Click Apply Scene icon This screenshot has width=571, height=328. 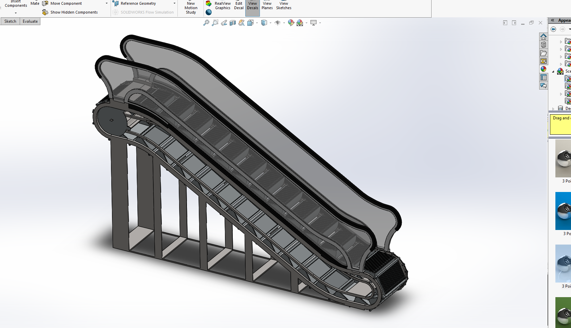tap(300, 23)
